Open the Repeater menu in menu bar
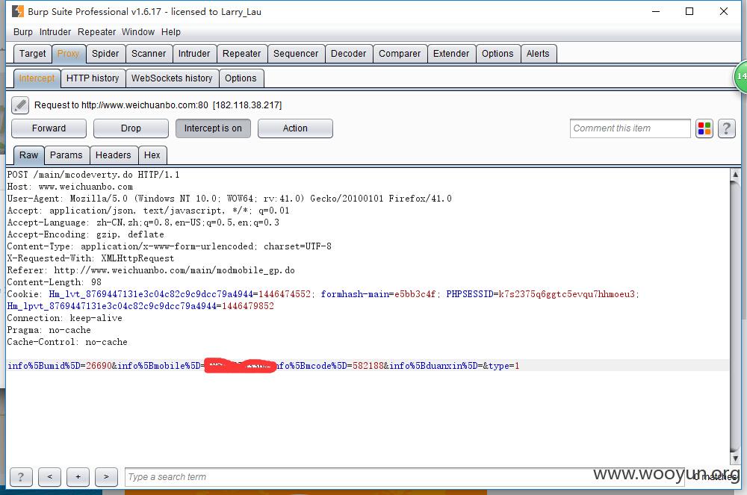The image size is (747, 495). (x=96, y=32)
